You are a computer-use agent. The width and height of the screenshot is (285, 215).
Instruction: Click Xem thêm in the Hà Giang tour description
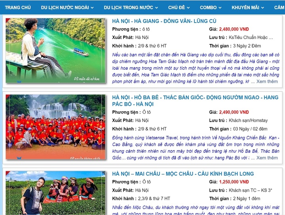[x=267, y=82]
